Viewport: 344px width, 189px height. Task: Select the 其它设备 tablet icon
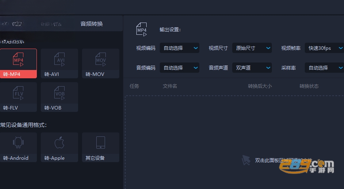[x=101, y=143]
